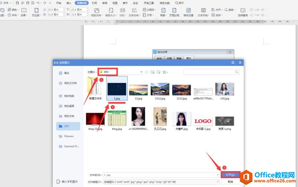Expand the 位置 location dropdown
This screenshot has height=187, width=298.
141,72
